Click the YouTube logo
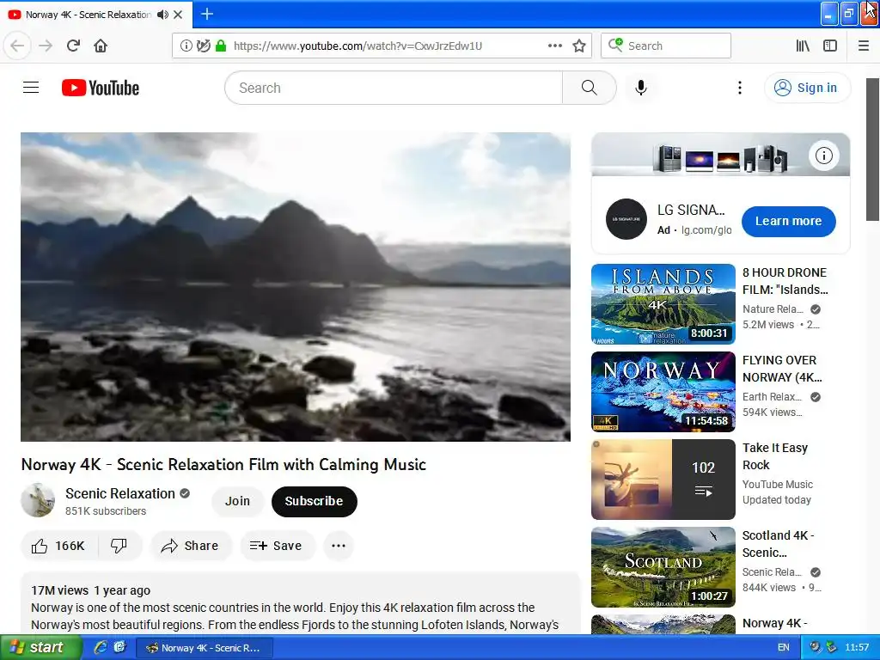880x660 pixels. point(101,88)
